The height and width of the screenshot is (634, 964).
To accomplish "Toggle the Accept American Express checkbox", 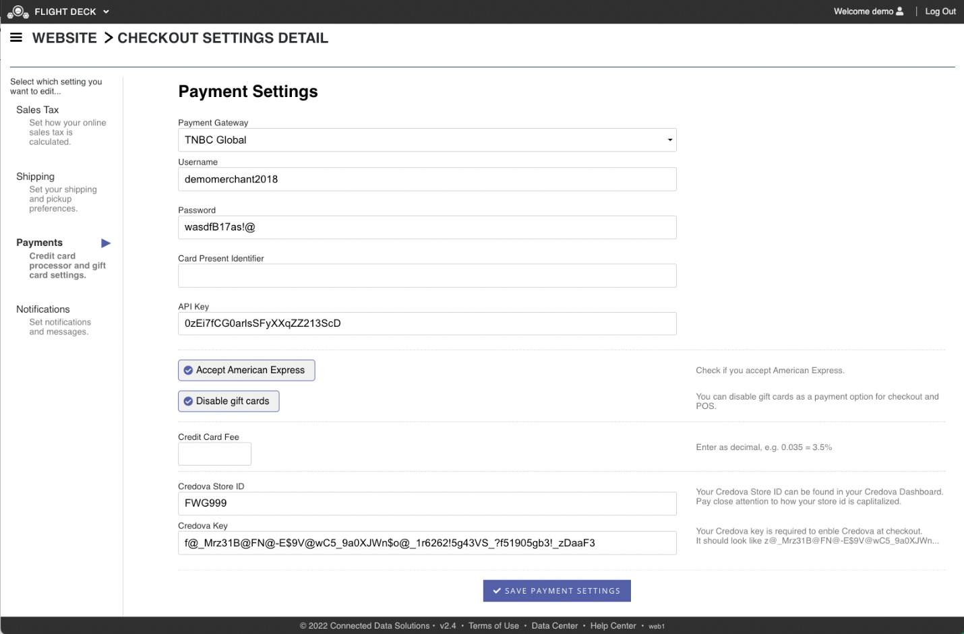I will tap(189, 371).
